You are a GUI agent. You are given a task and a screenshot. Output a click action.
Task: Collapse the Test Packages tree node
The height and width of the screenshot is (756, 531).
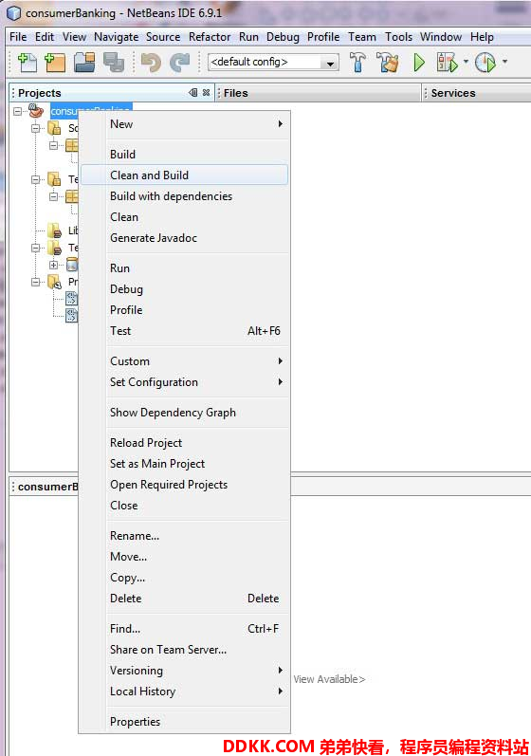pyautogui.click(x=36, y=179)
